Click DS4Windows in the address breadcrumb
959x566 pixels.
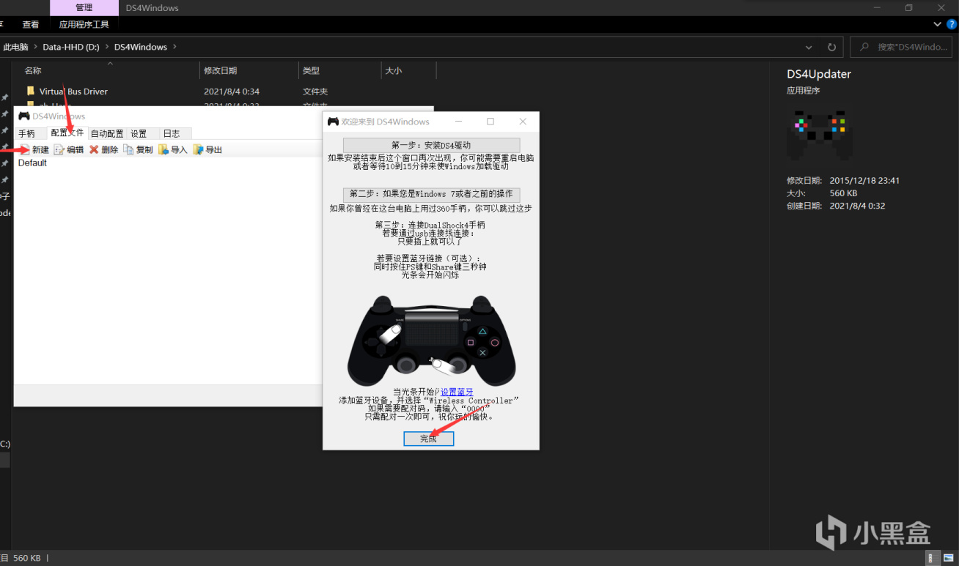pyautogui.click(x=141, y=47)
